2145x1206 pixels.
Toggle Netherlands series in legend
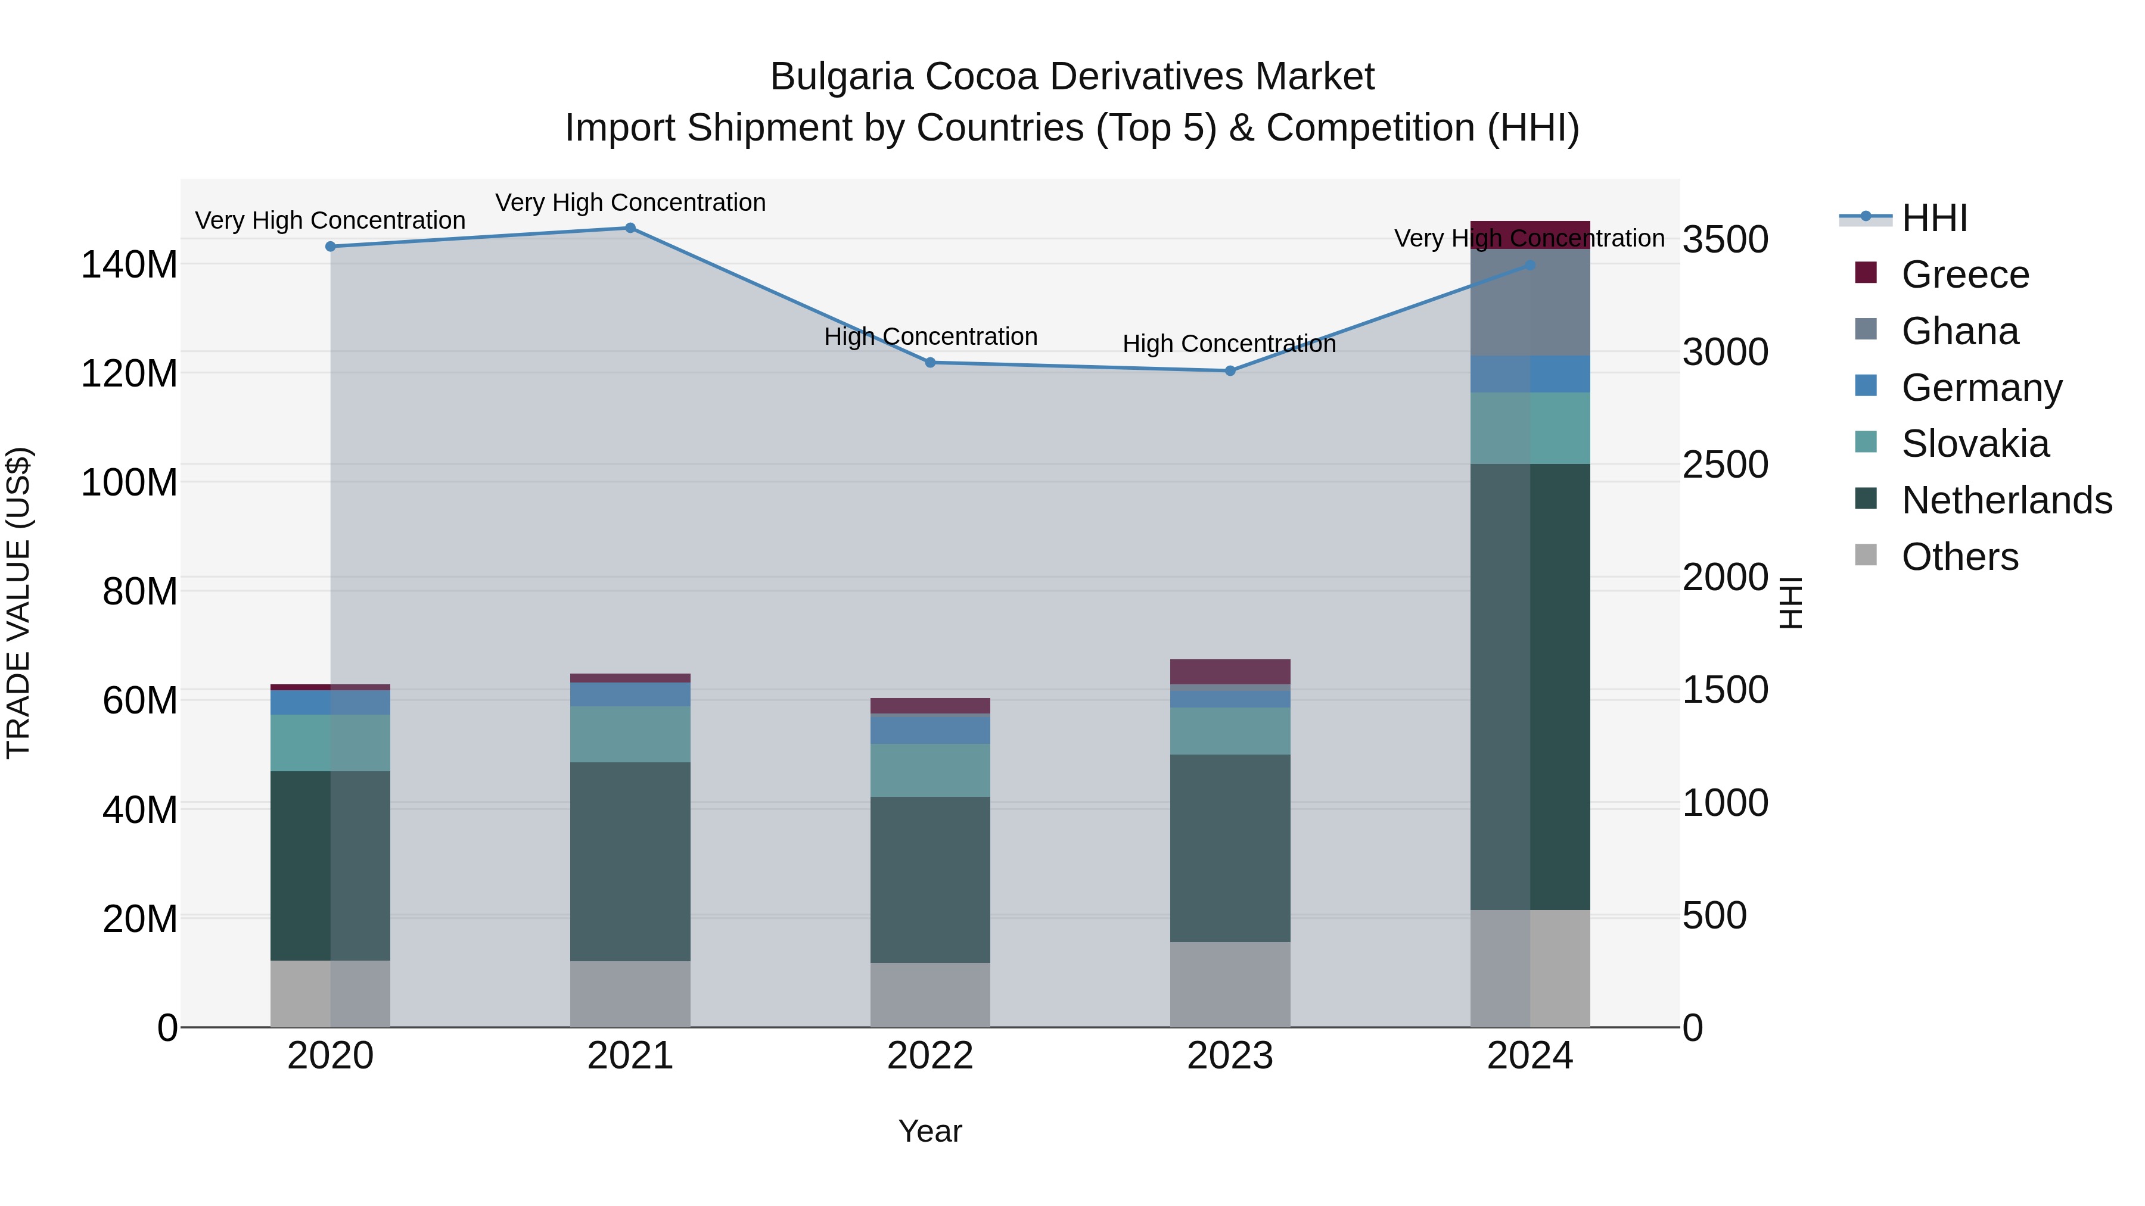(x=1984, y=500)
